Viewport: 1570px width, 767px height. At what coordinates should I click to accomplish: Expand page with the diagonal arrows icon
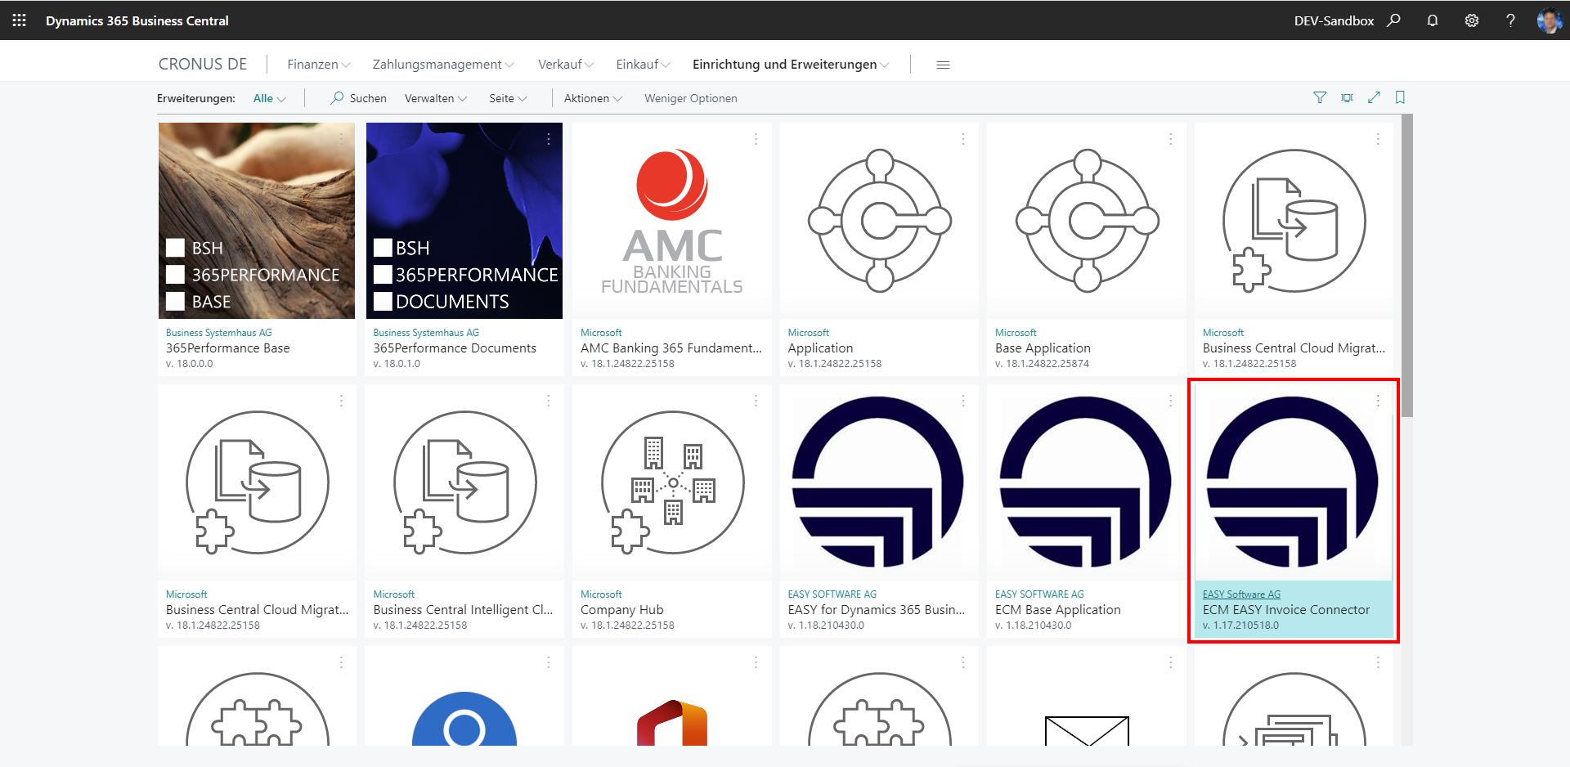(1374, 98)
